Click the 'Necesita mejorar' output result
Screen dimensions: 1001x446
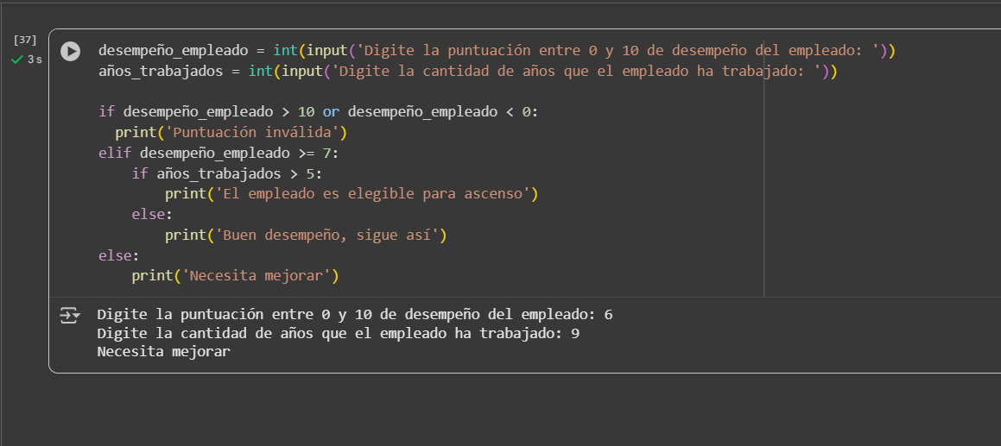coord(163,352)
